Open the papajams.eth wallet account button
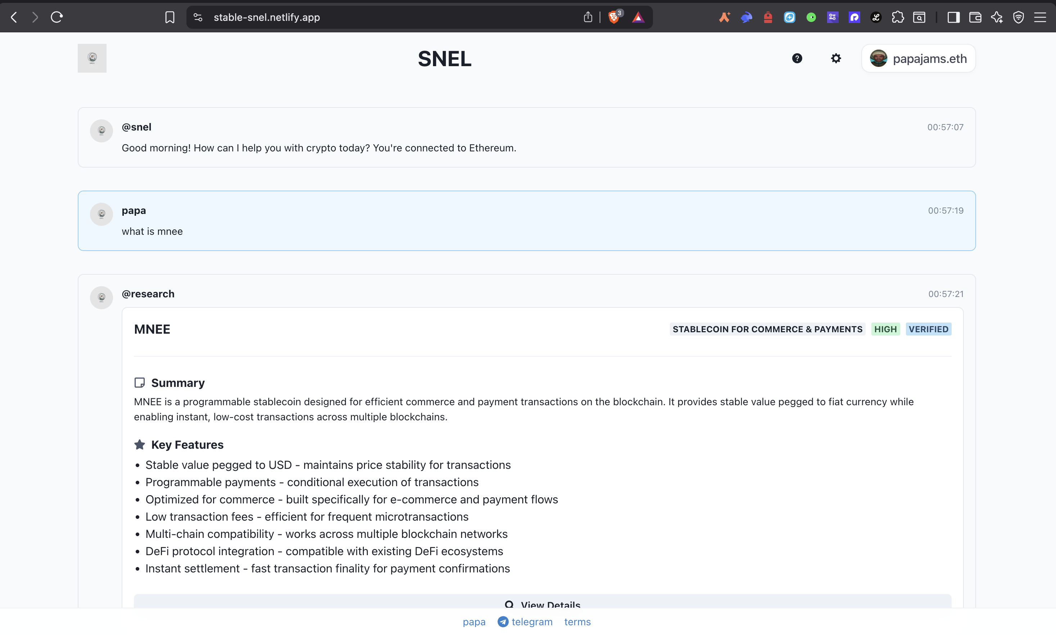Viewport: 1056px width, 635px height. (x=919, y=58)
